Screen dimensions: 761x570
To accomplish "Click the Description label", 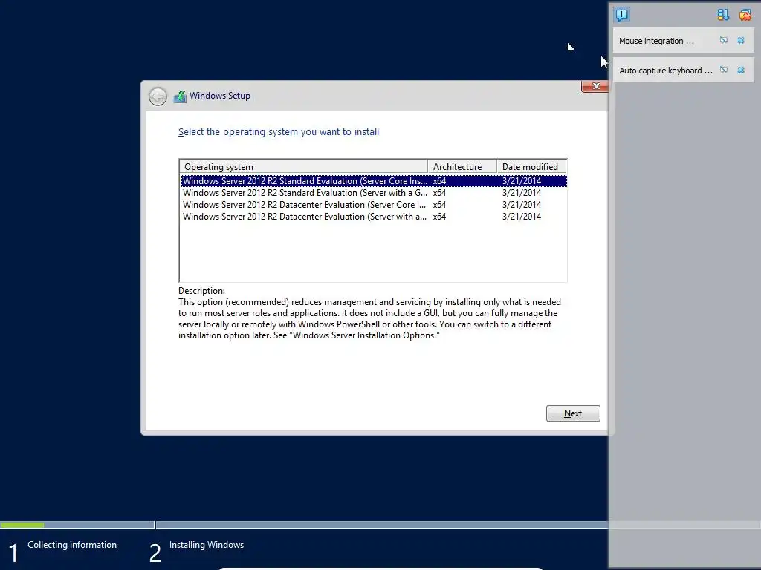I will 201,291.
